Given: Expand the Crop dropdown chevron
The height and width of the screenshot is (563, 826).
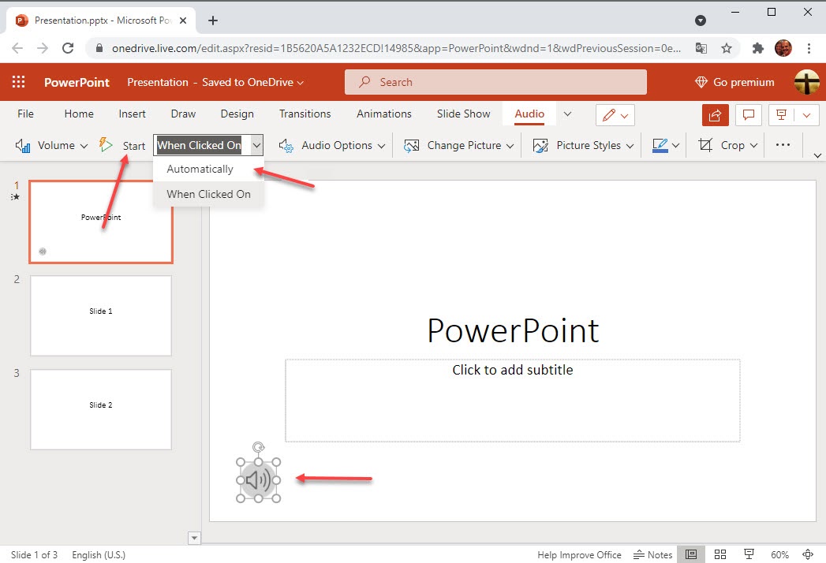Looking at the screenshot, I should click(x=754, y=145).
